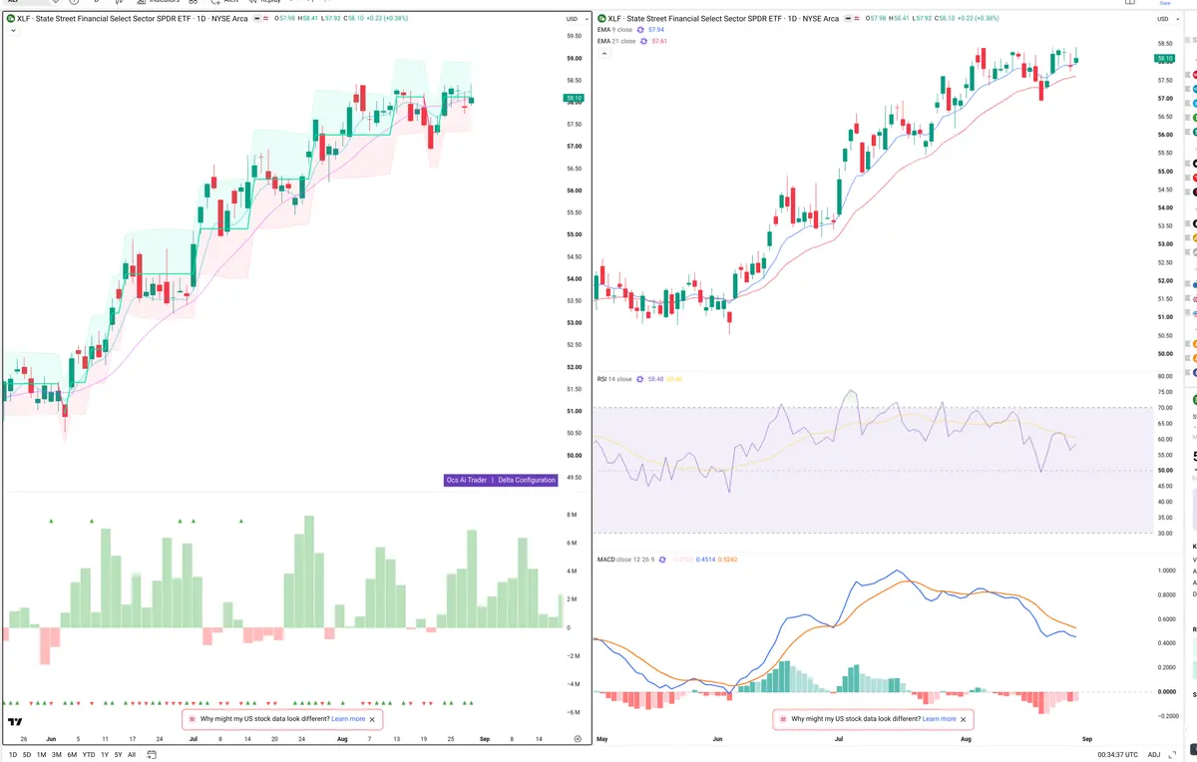This screenshot has height=762, width=1197.
Task: Click RSI 14 close indicator source icon
Action: (x=640, y=379)
